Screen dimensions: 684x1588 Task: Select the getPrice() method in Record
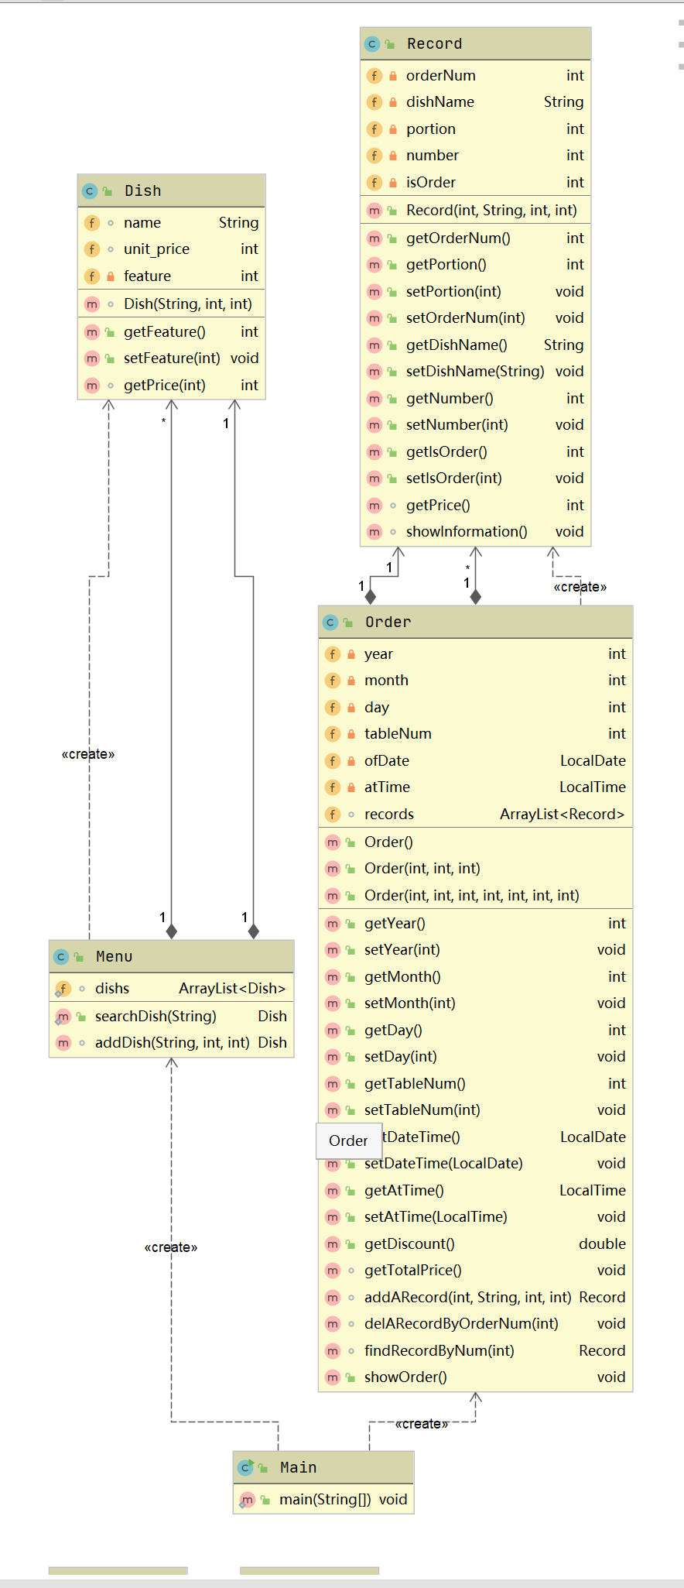point(475,506)
